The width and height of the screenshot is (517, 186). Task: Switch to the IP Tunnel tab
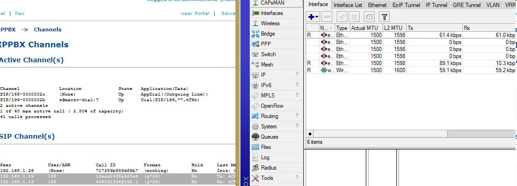[x=436, y=5]
